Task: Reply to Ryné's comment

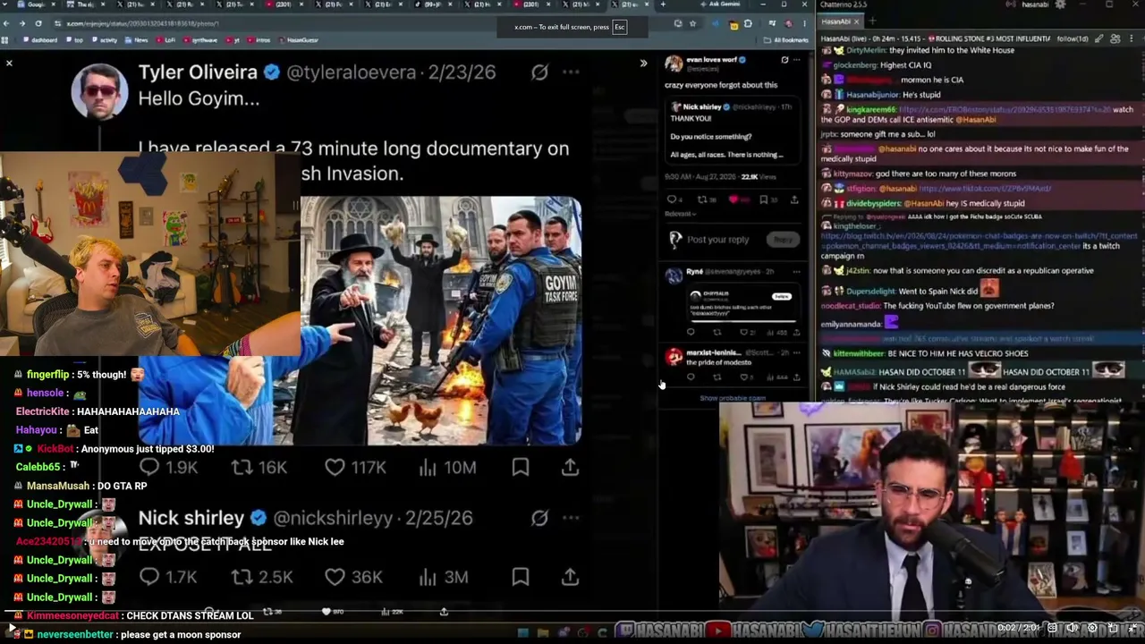Action: click(x=691, y=333)
